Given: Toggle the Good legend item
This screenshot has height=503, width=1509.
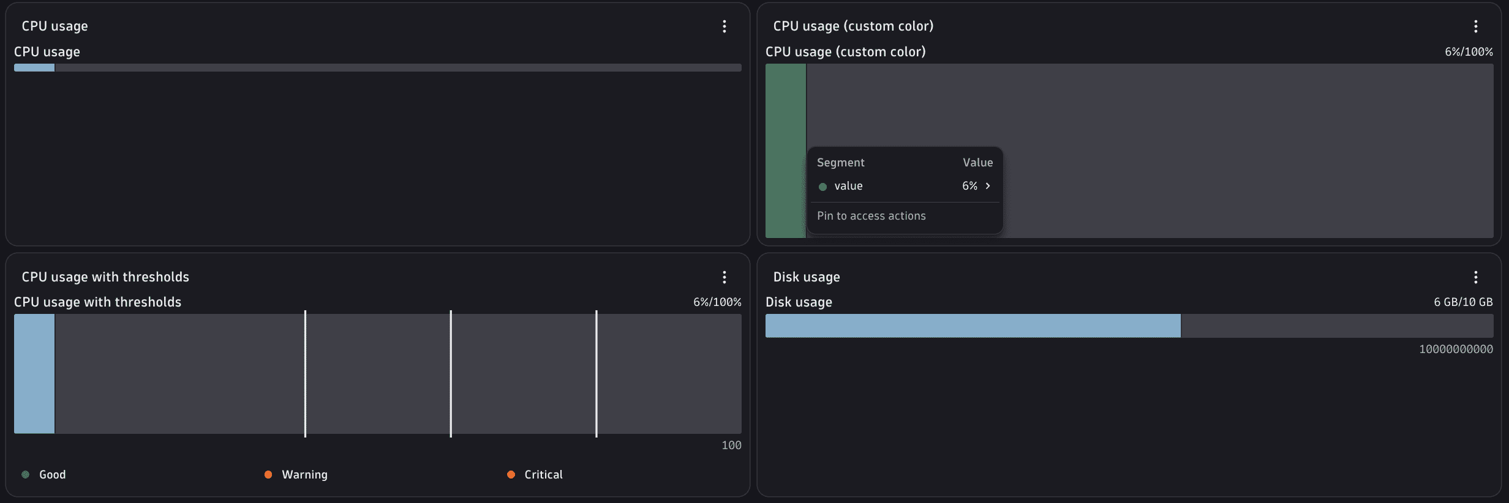Looking at the screenshot, I should (44, 474).
